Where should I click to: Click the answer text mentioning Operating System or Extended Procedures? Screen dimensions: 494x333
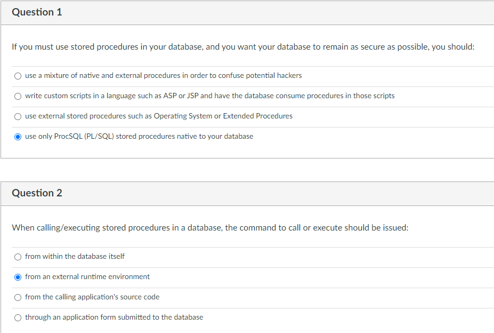pos(158,116)
